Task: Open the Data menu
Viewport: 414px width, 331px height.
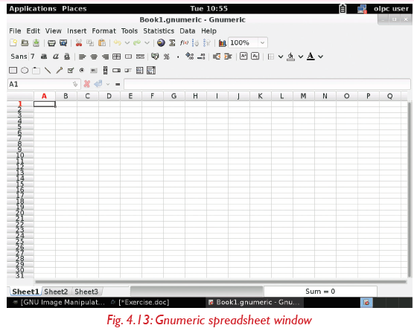Action: point(188,30)
